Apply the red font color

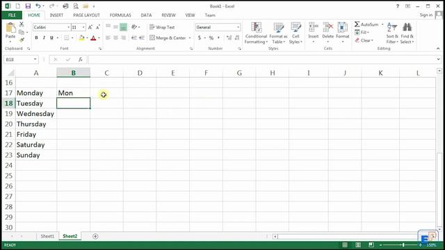click(x=93, y=37)
